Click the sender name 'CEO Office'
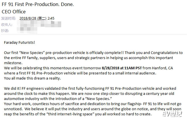Image resolution: width=187 pixels, height=121 pixels. [x=14, y=12]
